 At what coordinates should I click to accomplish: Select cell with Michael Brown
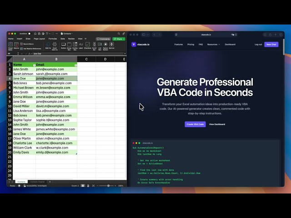coord(24,88)
